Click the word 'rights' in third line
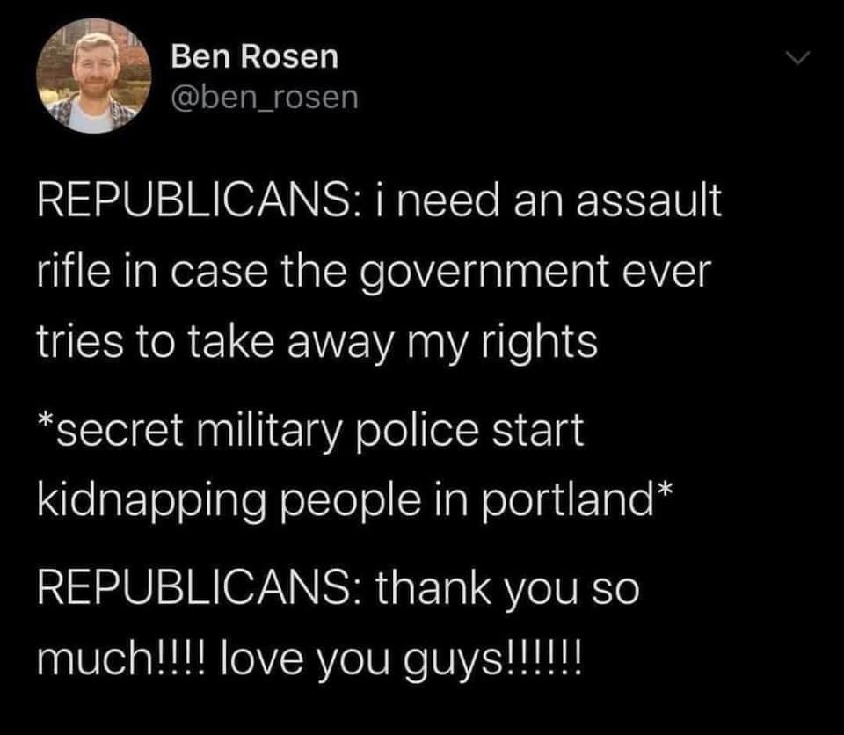Image resolution: width=844 pixels, height=735 pixels. [x=539, y=345]
